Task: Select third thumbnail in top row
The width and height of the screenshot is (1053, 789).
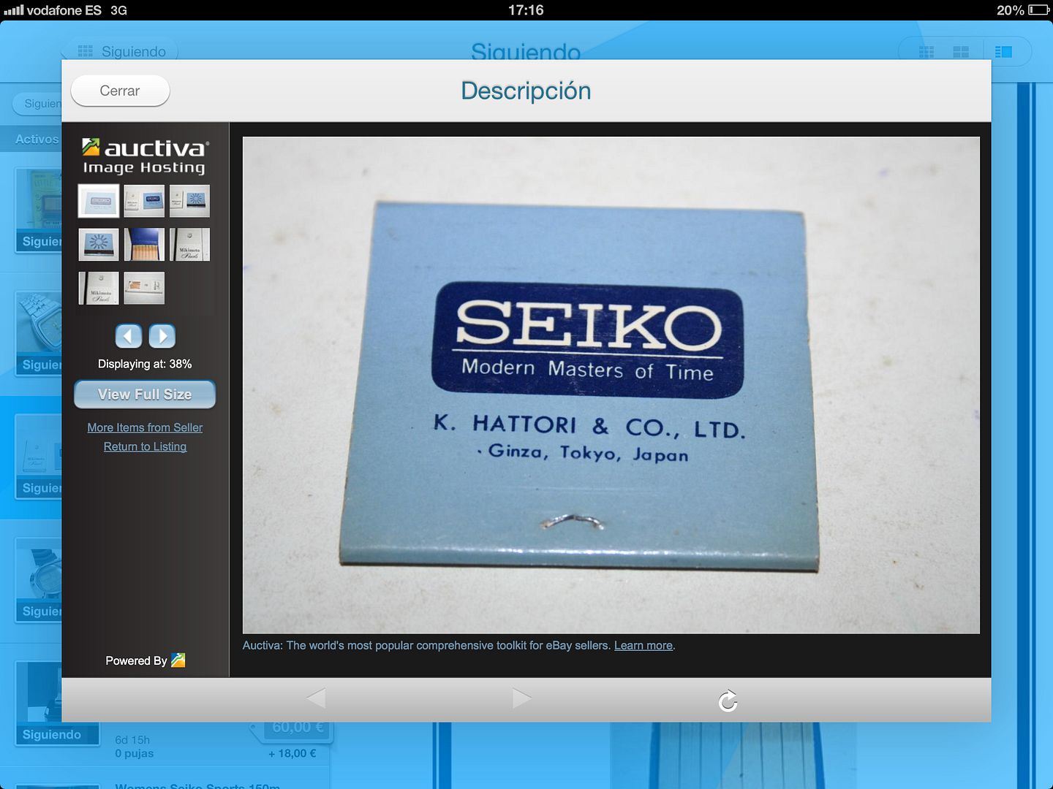Action: click(189, 201)
